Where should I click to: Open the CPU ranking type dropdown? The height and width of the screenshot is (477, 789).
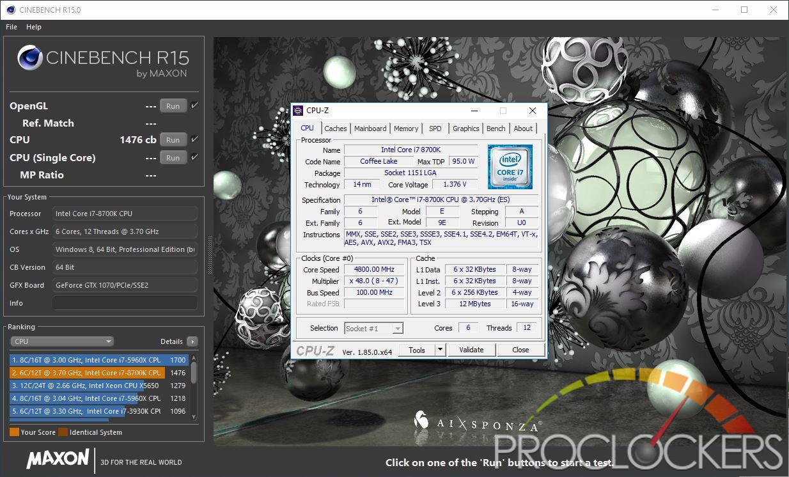coord(62,341)
